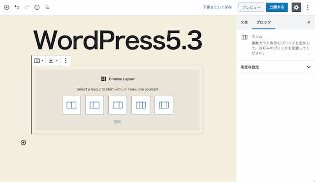This screenshot has height=182, width=315.
Task: Choose two equal columns layout
Action: click(71, 105)
